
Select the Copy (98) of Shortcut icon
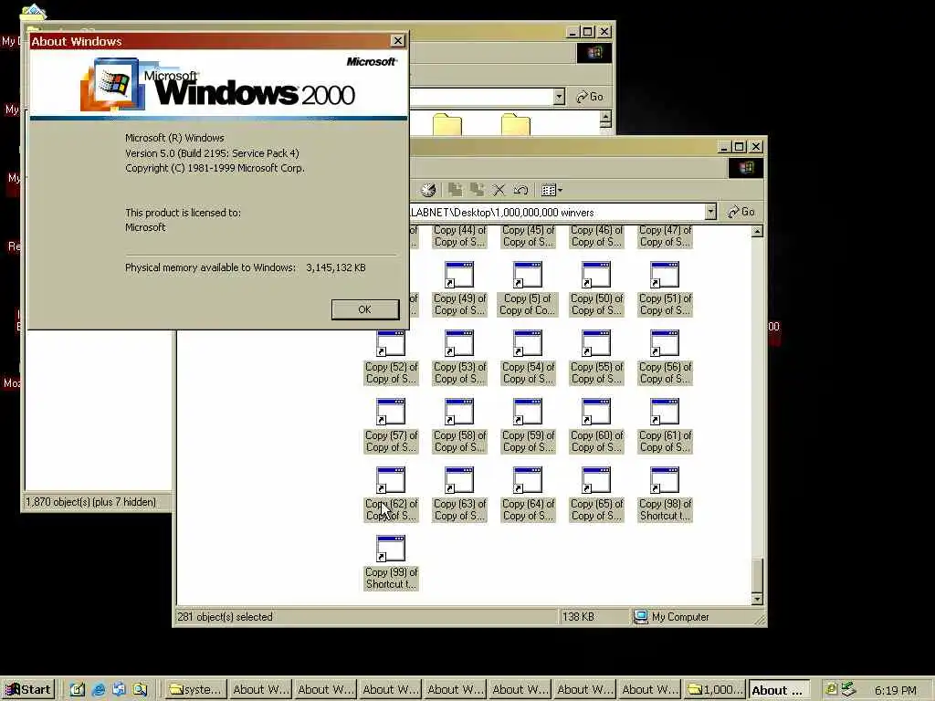pyautogui.click(x=665, y=480)
